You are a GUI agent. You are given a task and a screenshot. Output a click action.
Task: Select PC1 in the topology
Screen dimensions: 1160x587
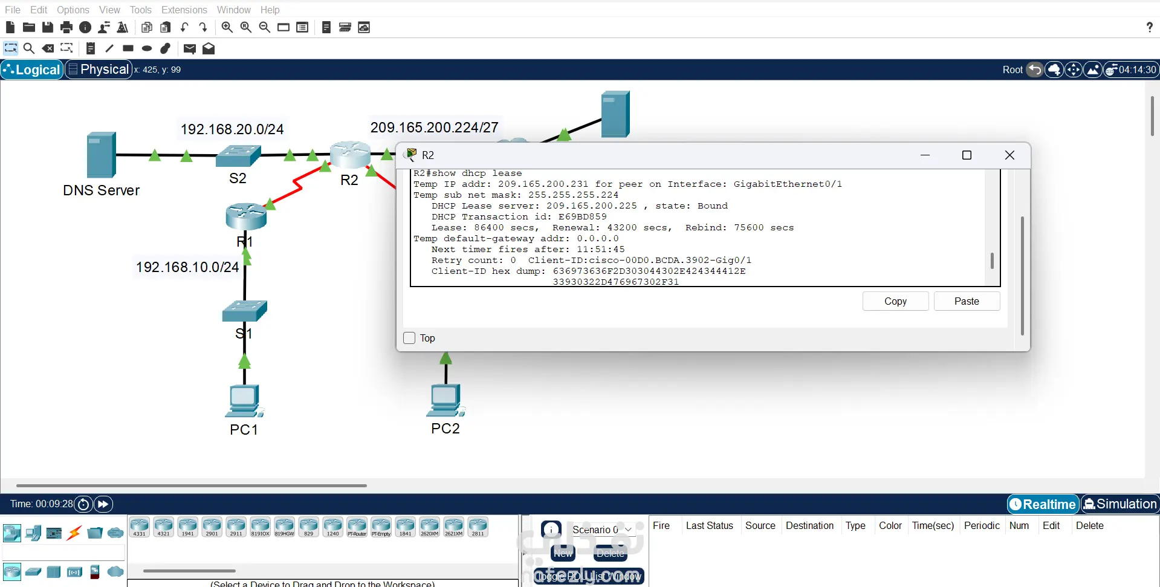coord(244,401)
